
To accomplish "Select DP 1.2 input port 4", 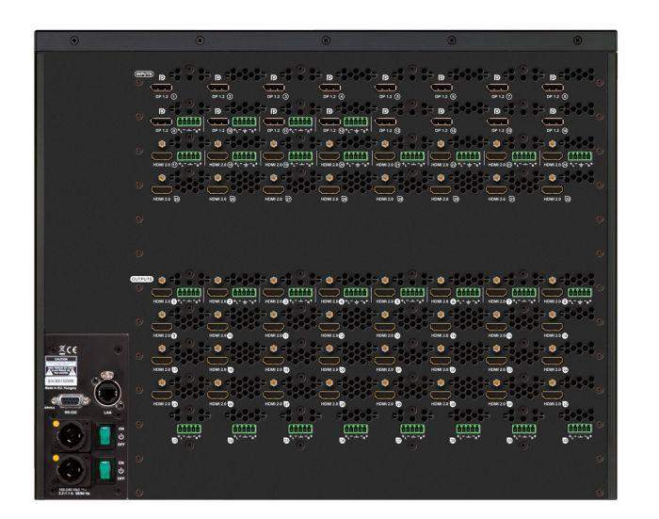I will [x=329, y=88].
